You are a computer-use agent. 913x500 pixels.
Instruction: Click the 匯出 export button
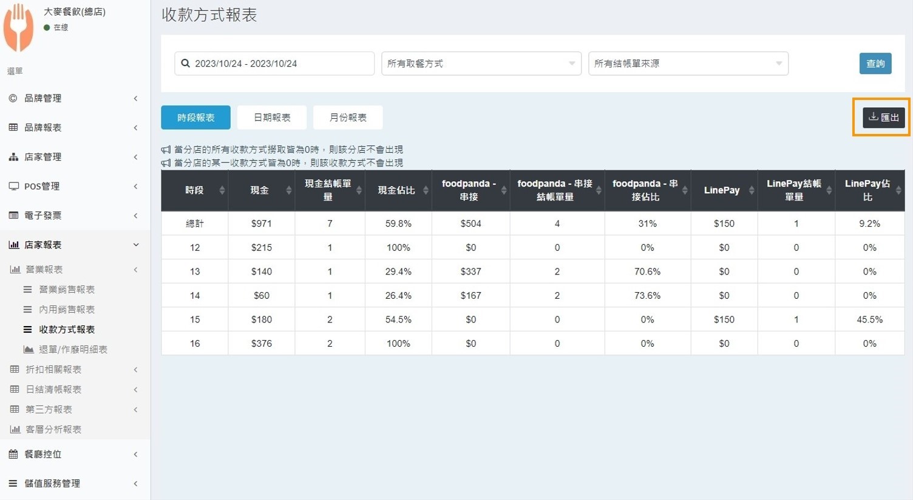click(883, 118)
